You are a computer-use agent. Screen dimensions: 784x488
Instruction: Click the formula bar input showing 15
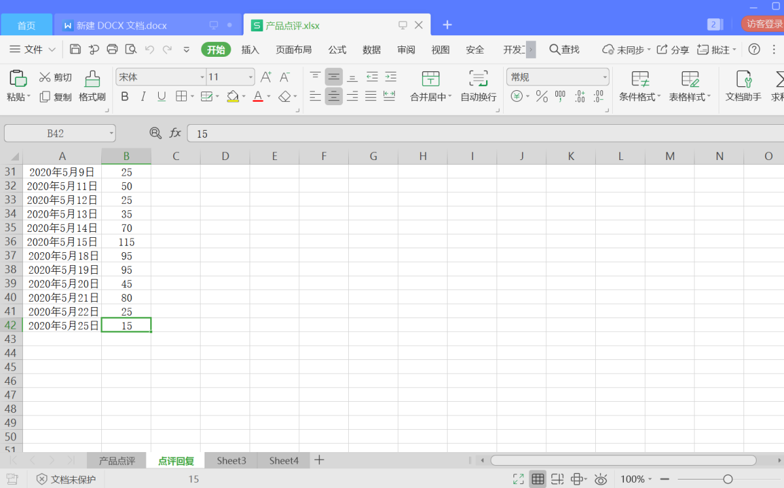point(483,133)
